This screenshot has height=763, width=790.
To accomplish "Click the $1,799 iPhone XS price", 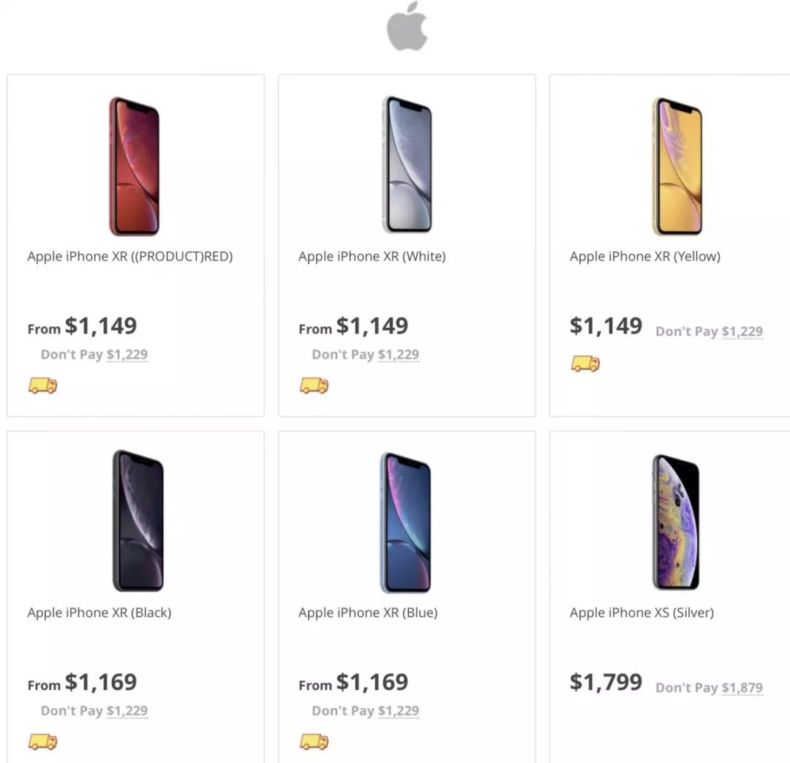I will 606,683.
